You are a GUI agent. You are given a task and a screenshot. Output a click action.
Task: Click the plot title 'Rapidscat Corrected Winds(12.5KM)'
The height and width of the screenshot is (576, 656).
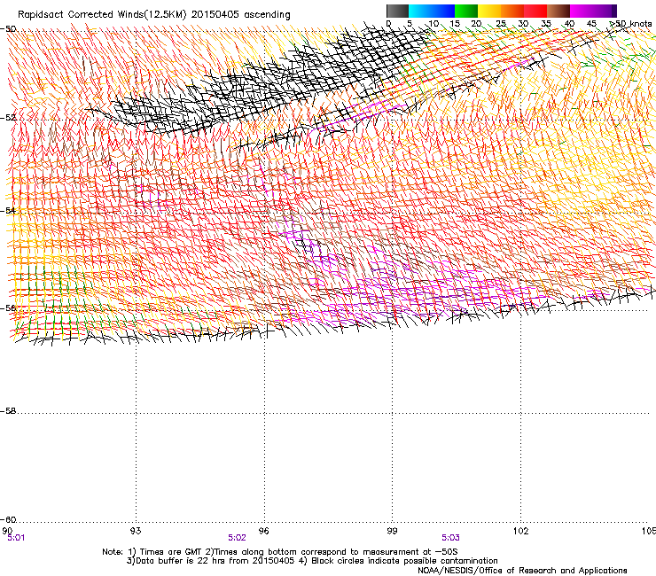[x=102, y=15]
